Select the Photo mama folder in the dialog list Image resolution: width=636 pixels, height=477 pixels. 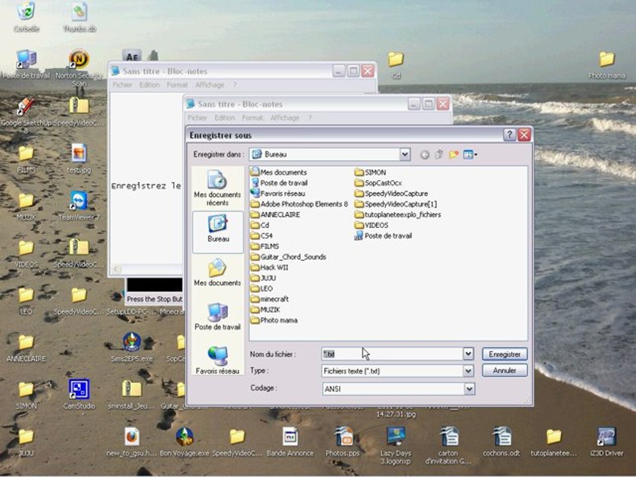274,320
